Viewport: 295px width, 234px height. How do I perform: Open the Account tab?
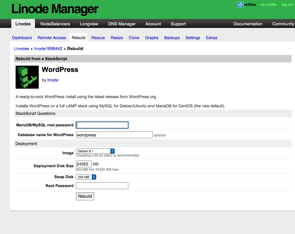[x=153, y=24]
